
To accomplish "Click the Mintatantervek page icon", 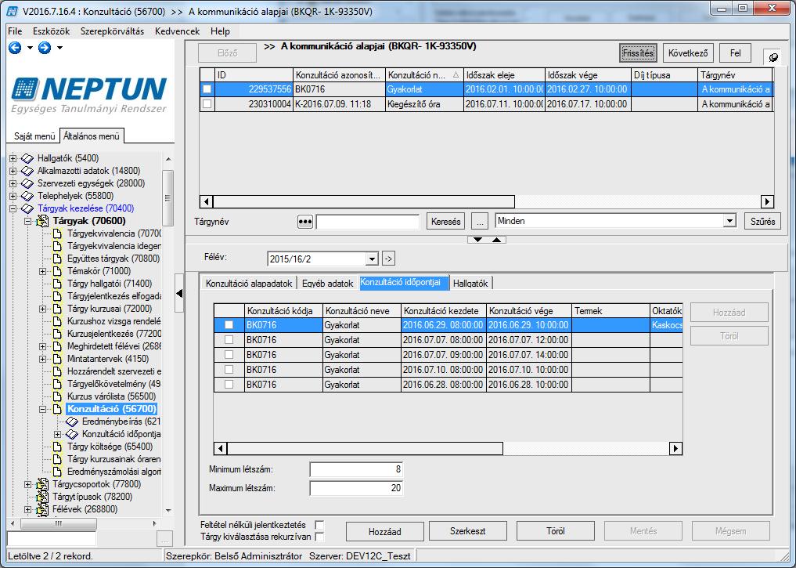I will pyautogui.click(x=58, y=359).
